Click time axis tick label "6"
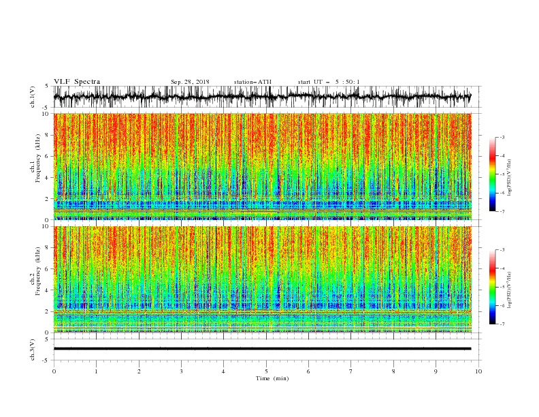The image size is (539, 417). (308, 371)
